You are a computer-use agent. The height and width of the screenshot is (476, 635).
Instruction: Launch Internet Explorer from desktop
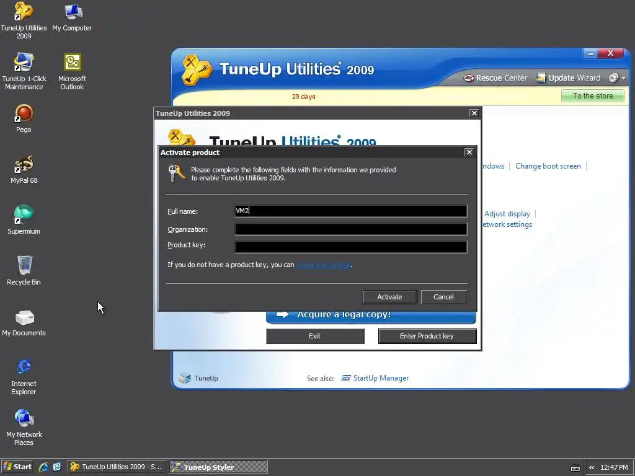24,376
